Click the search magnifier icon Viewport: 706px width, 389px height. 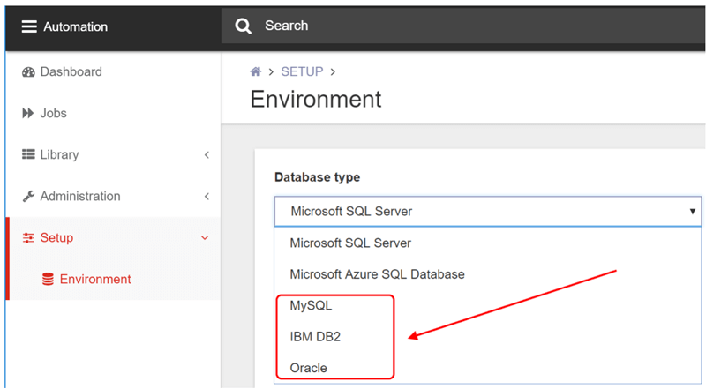point(244,26)
